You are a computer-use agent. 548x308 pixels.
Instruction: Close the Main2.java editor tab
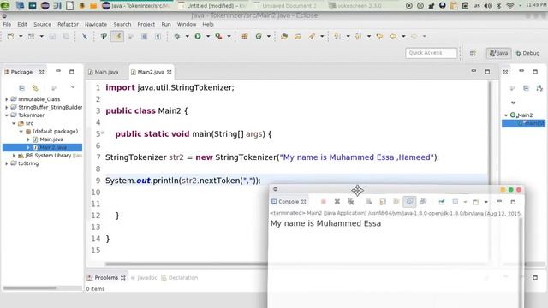click(170, 72)
